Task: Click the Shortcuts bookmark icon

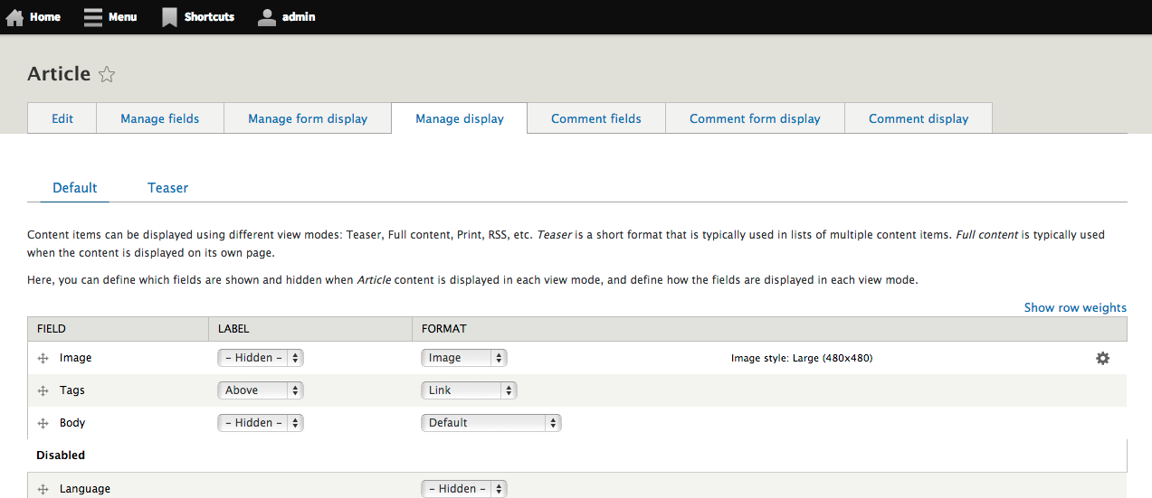Action: (x=169, y=17)
